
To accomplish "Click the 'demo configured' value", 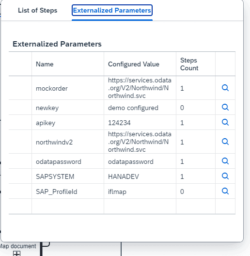I will tap(133, 108).
